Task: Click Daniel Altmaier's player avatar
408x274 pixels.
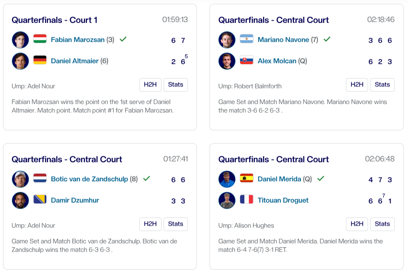Action: point(20,61)
